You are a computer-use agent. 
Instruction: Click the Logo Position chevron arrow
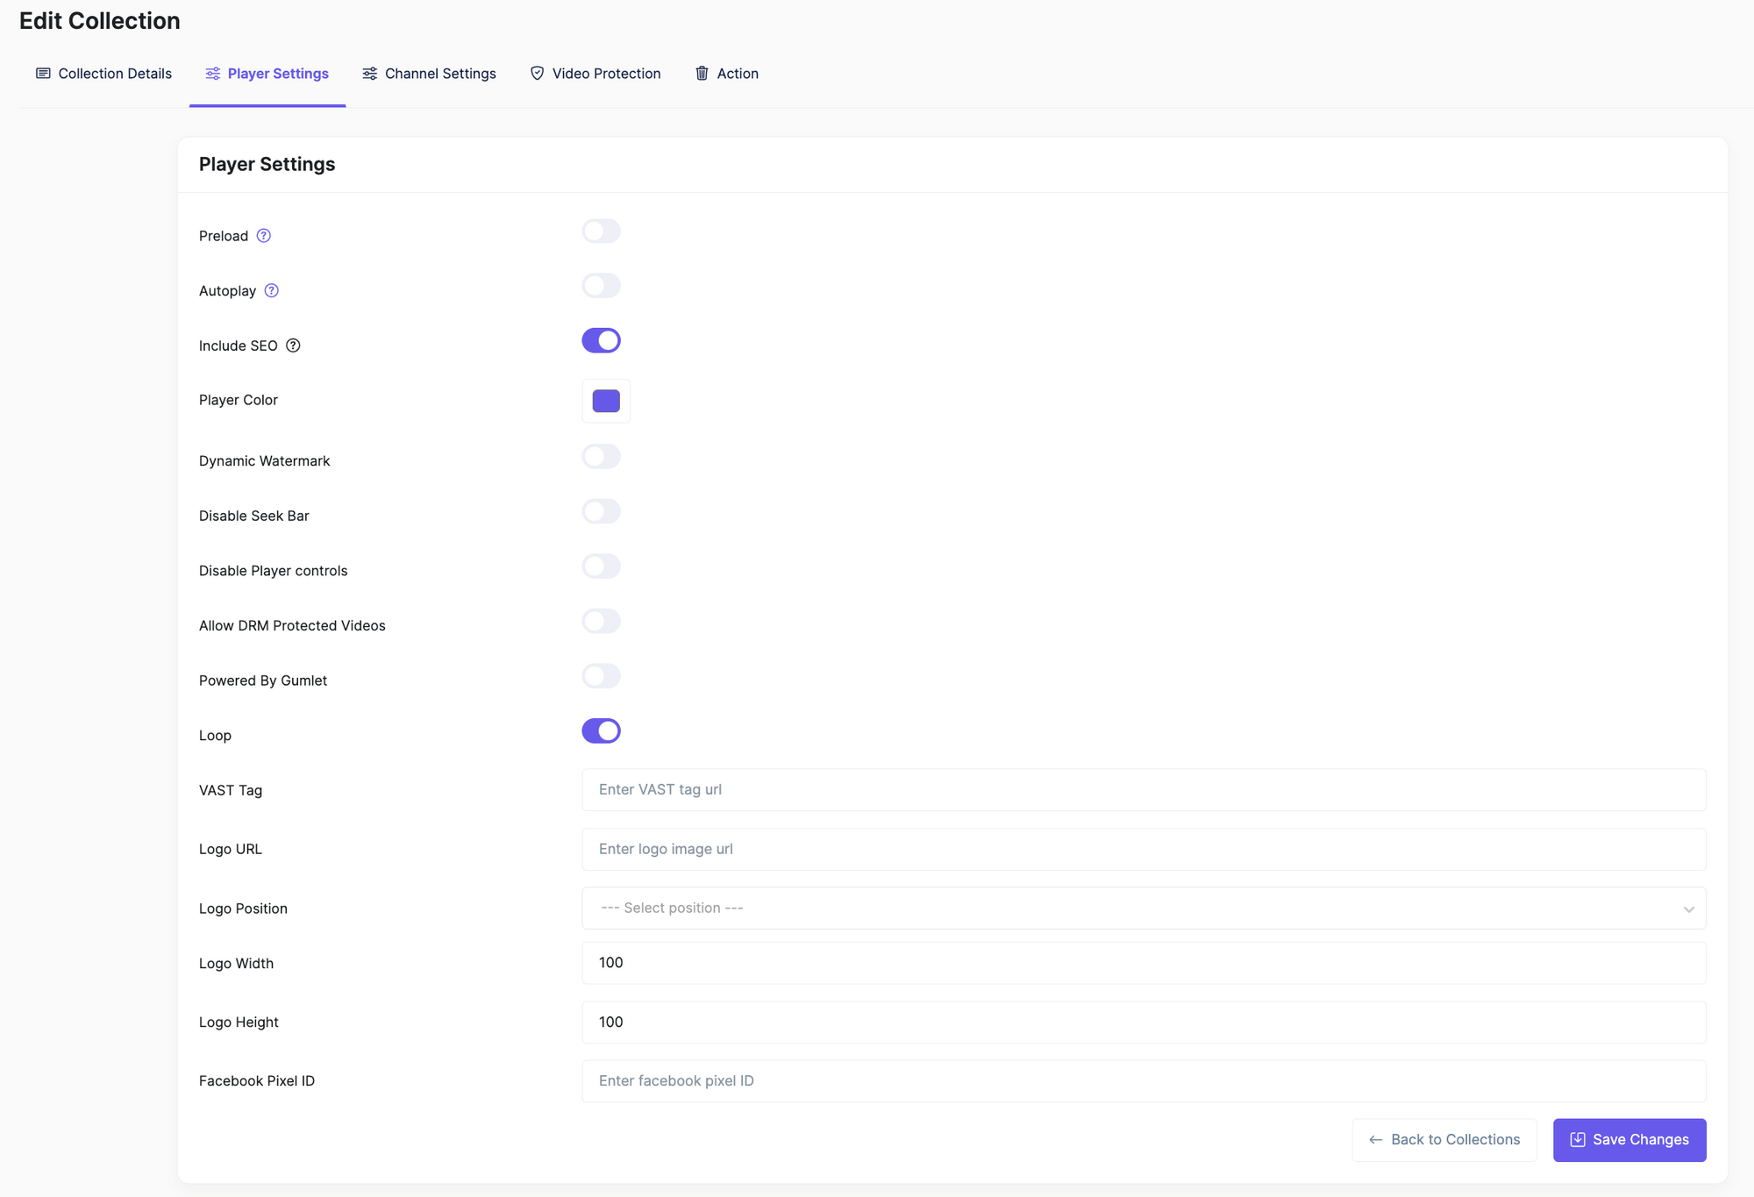pyautogui.click(x=1687, y=909)
